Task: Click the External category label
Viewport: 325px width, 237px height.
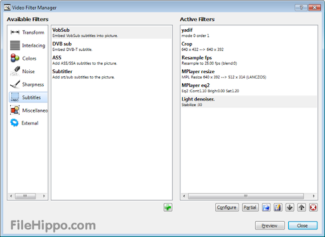Action: point(30,123)
